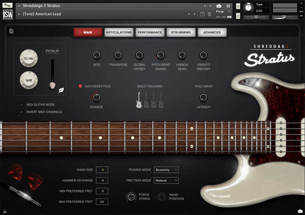
Task: Open the Performance tab
Action: tap(150, 32)
